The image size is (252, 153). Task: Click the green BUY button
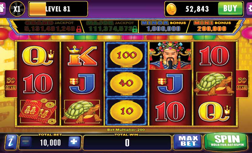click(x=230, y=8)
